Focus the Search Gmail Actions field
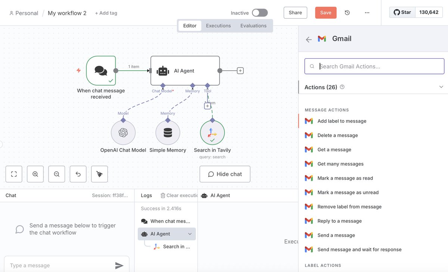Screen dimensions: 448x272 tap(374, 66)
